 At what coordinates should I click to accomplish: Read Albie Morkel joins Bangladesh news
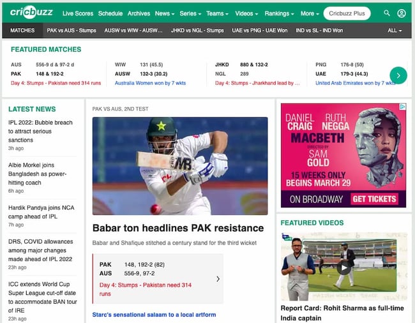pos(37,174)
